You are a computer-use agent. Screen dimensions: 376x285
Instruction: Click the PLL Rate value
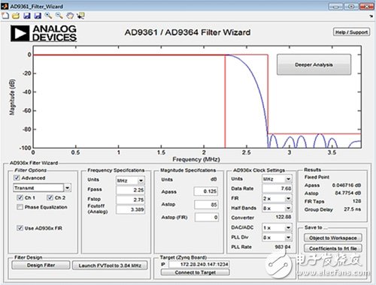pyautogui.click(x=283, y=247)
